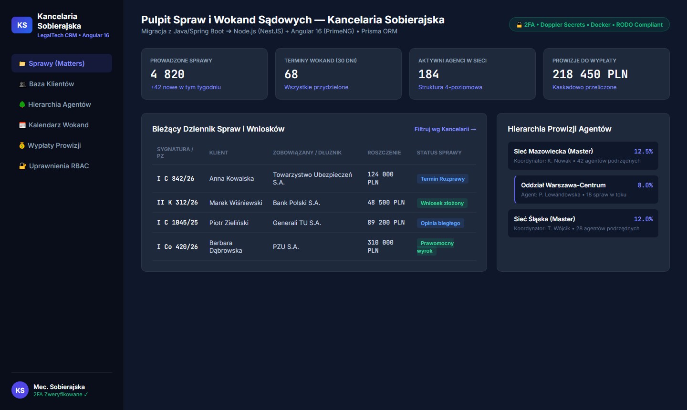
Task: Open Aktywni Agenci w Sieci card
Action: click(x=472, y=74)
